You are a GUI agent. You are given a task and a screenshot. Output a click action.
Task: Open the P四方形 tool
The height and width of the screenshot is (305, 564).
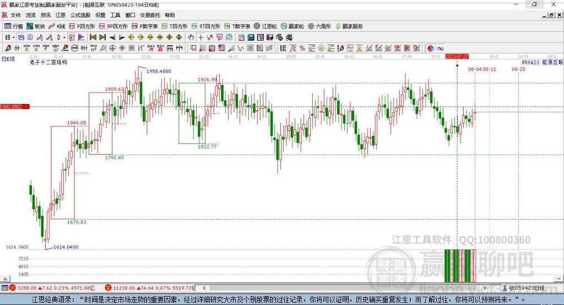click(x=82, y=26)
